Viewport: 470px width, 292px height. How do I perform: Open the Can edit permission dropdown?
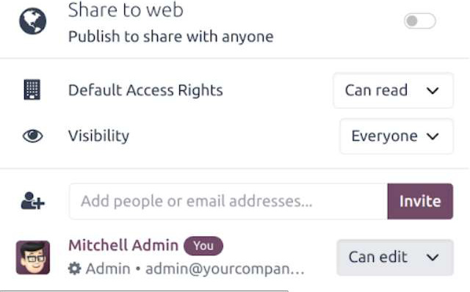coord(395,258)
